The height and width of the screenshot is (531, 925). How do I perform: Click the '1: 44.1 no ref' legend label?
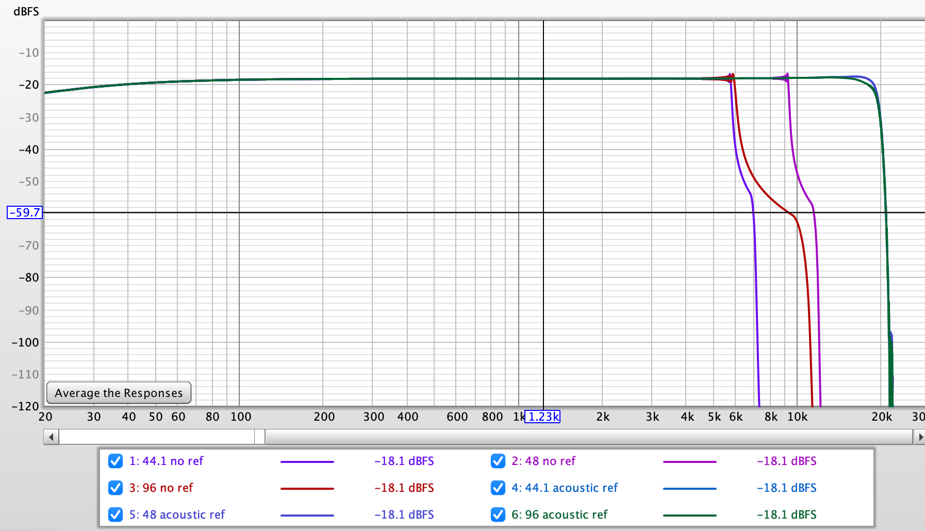166,461
